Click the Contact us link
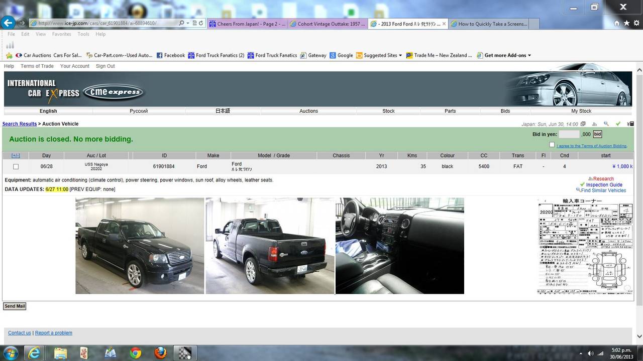The height and width of the screenshot is (361, 643). pos(20,333)
